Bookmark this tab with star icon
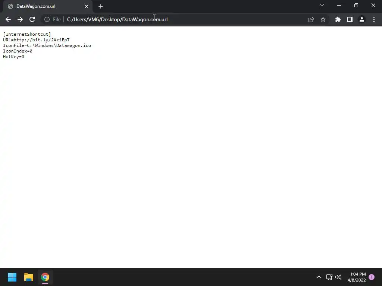Viewport: 382px width, 286px height. [323, 19]
